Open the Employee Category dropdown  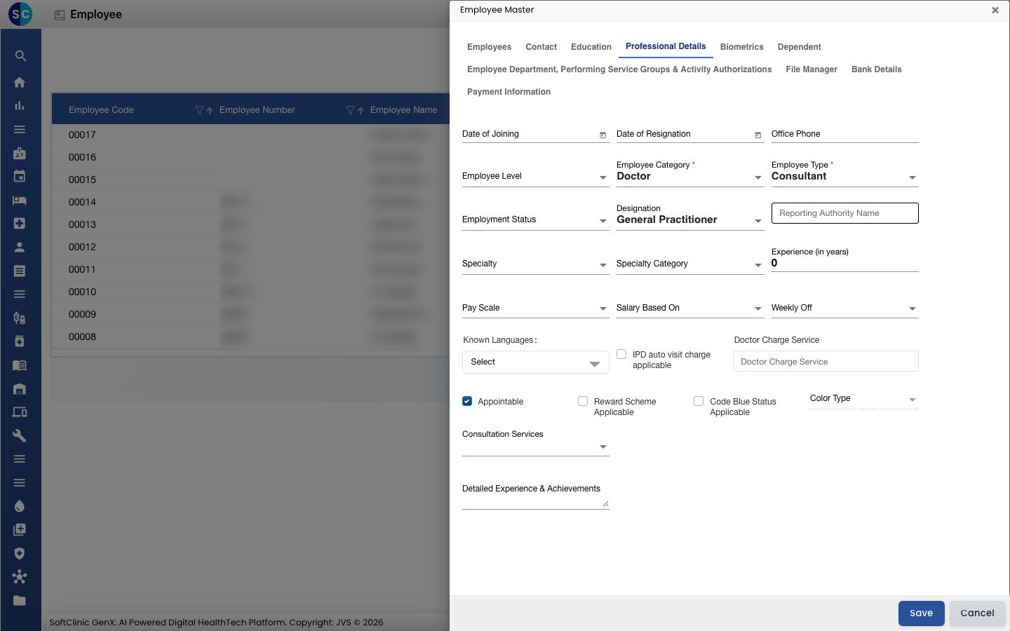pyautogui.click(x=690, y=177)
